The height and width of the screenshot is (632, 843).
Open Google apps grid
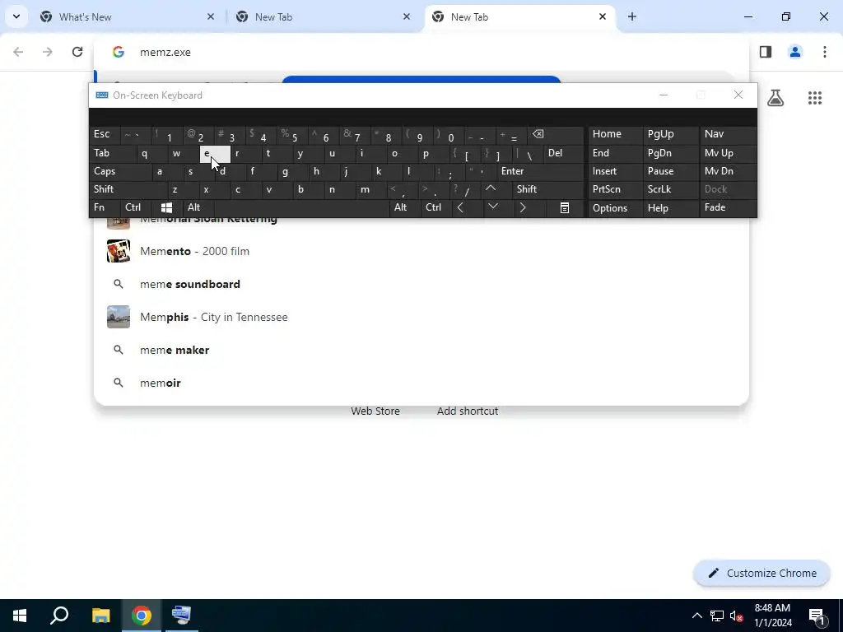(x=814, y=98)
